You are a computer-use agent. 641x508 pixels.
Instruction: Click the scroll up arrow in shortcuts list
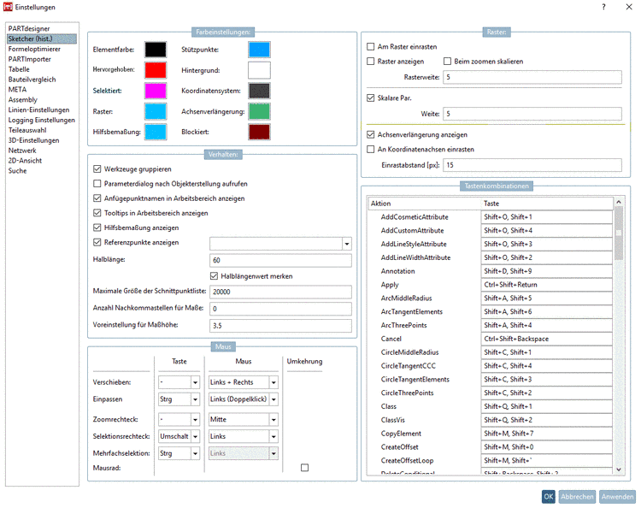pyautogui.click(x=619, y=202)
